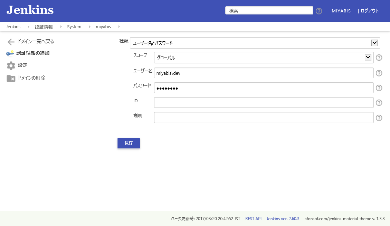Open help icon next to search box

click(319, 11)
